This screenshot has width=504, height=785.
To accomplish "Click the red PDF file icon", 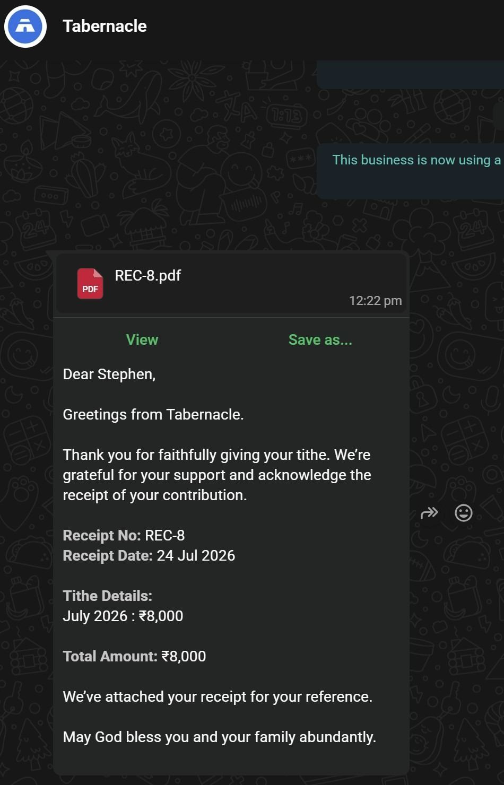I will (90, 284).
